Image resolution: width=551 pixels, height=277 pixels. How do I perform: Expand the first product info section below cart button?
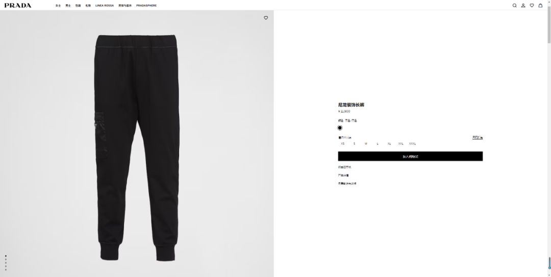point(344,167)
